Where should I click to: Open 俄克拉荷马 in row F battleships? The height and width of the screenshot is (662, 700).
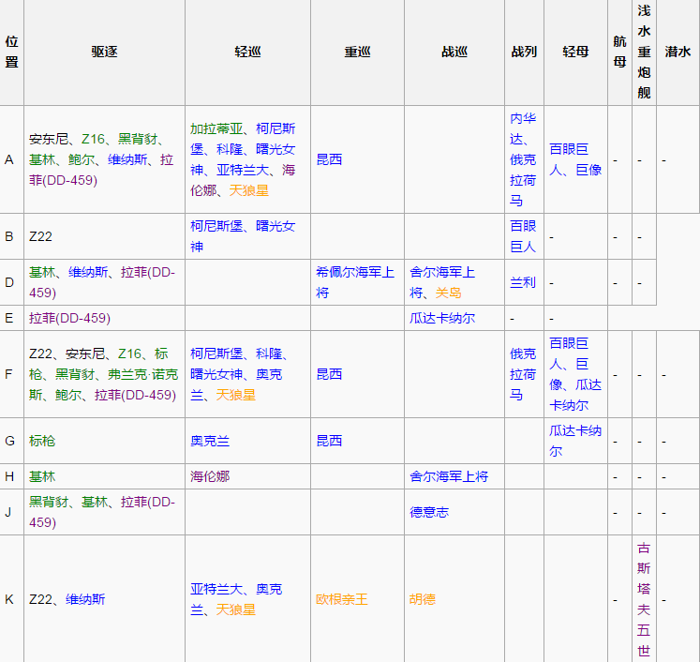pos(523,374)
